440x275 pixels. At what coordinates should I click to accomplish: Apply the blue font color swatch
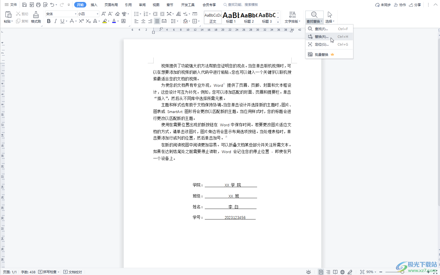(x=114, y=21)
